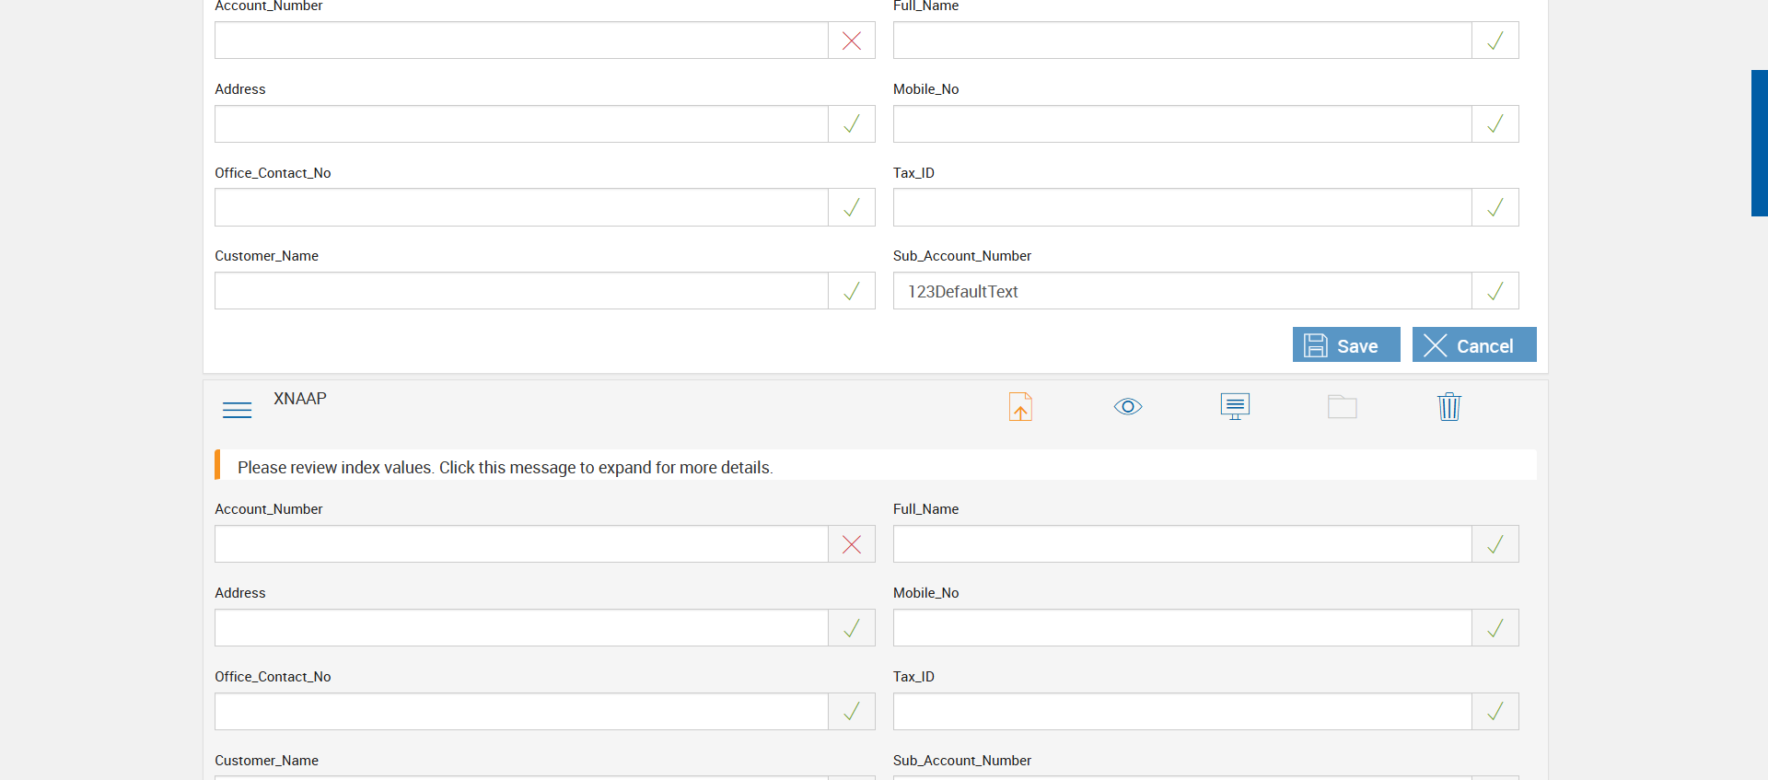Screen dimensions: 1768x780
Task: Focus the upper Customer_Name input field
Action: [521, 291]
